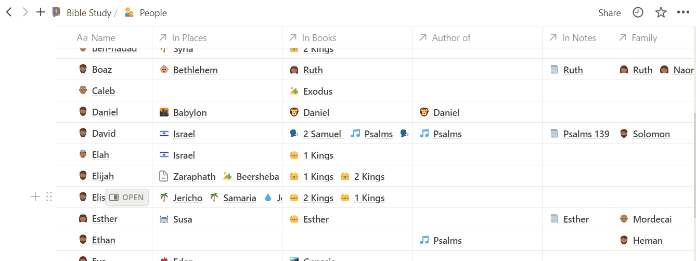The width and height of the screenshot is (696, 261).
Task: Open Psalms 139 note link
Action: (586, 134)
